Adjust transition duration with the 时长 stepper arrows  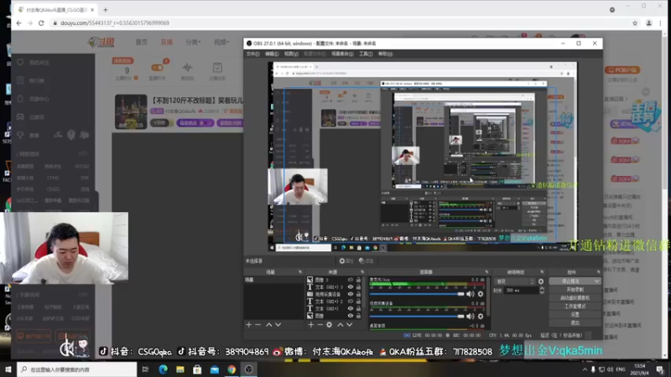[x=542, y=291]
